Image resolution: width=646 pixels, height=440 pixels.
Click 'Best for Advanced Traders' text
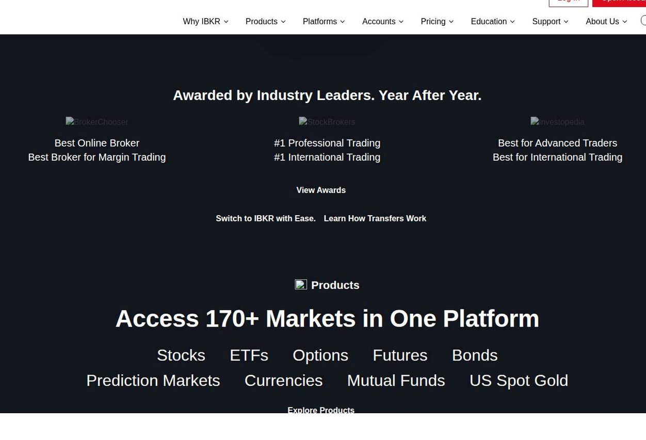(557, 143)
